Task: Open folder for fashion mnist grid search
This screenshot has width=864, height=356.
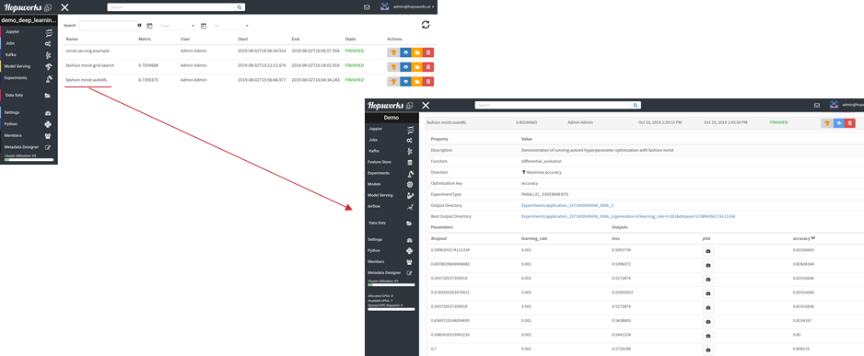Action: tap(417, 66)
